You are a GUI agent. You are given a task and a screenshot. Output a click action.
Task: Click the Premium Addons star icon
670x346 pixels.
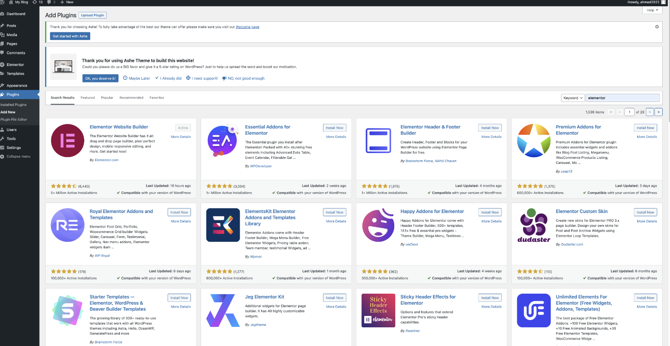(x=534, y=141)
